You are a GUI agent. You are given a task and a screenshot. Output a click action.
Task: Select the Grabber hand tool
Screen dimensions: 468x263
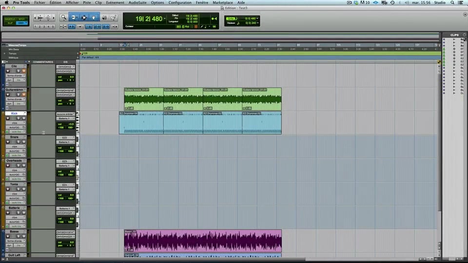94,18
